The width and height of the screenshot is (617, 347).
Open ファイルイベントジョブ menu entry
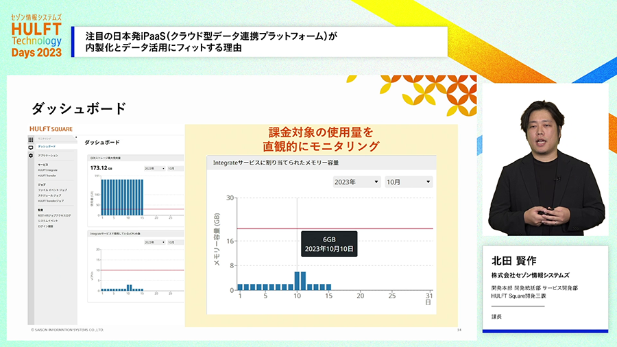point(52,189)
